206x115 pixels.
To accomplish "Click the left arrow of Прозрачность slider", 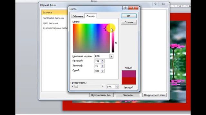I will [x=72, y=86].
